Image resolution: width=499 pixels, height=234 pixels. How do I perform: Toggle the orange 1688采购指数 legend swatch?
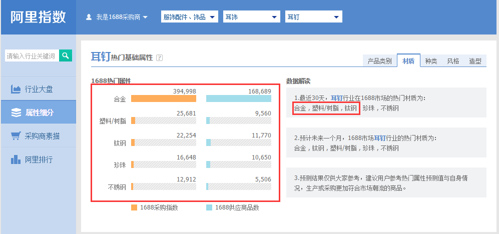[134, 207]
